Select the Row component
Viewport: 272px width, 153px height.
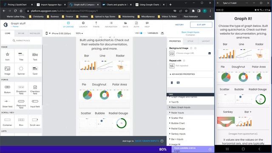[x=21, y=122]
